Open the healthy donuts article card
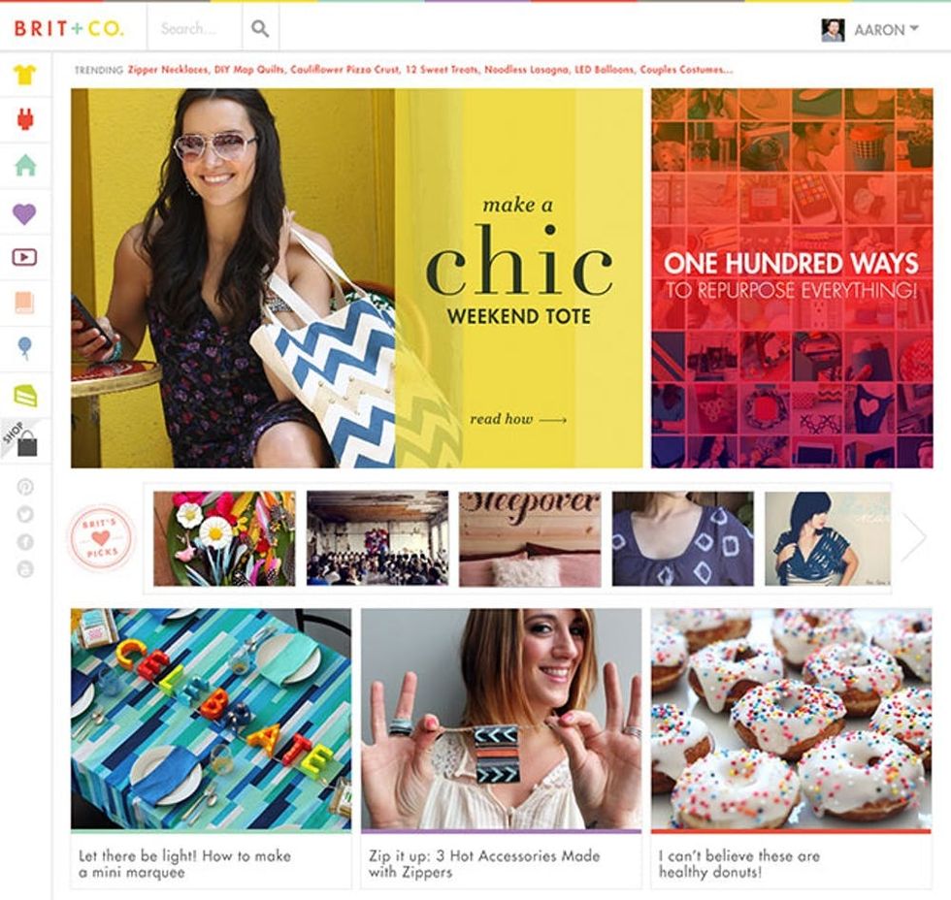951x900 pixels. click(792, 749)
